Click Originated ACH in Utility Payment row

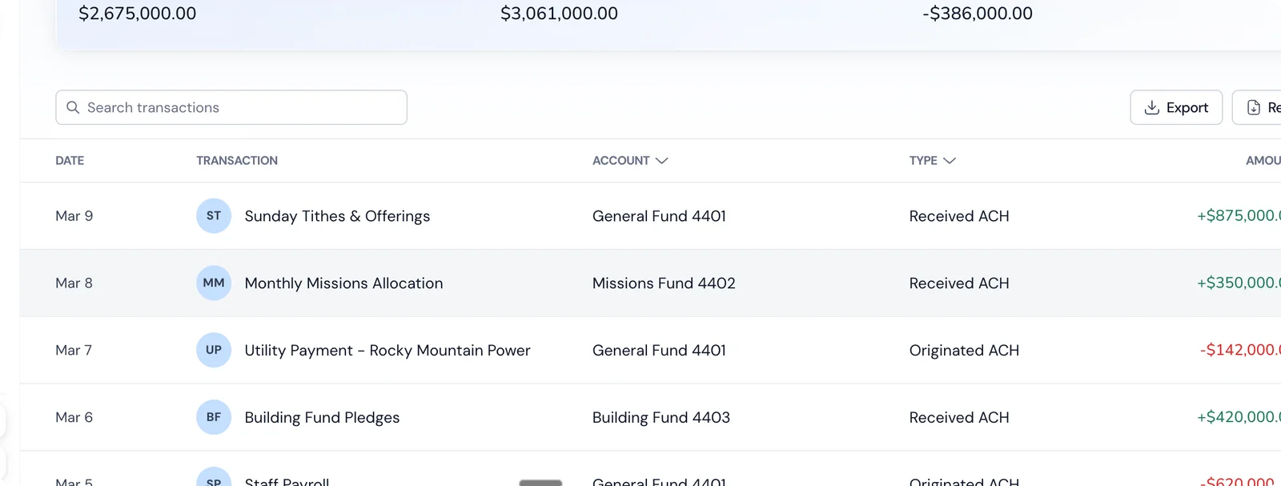(964, 351)
